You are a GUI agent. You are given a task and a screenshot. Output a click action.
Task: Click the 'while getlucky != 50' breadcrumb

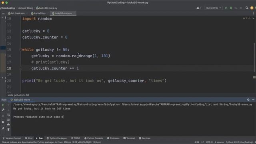[18, 95]
